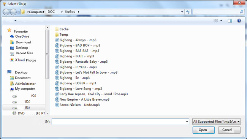Open Recent files in the sidebar

[x=24, y=53]
